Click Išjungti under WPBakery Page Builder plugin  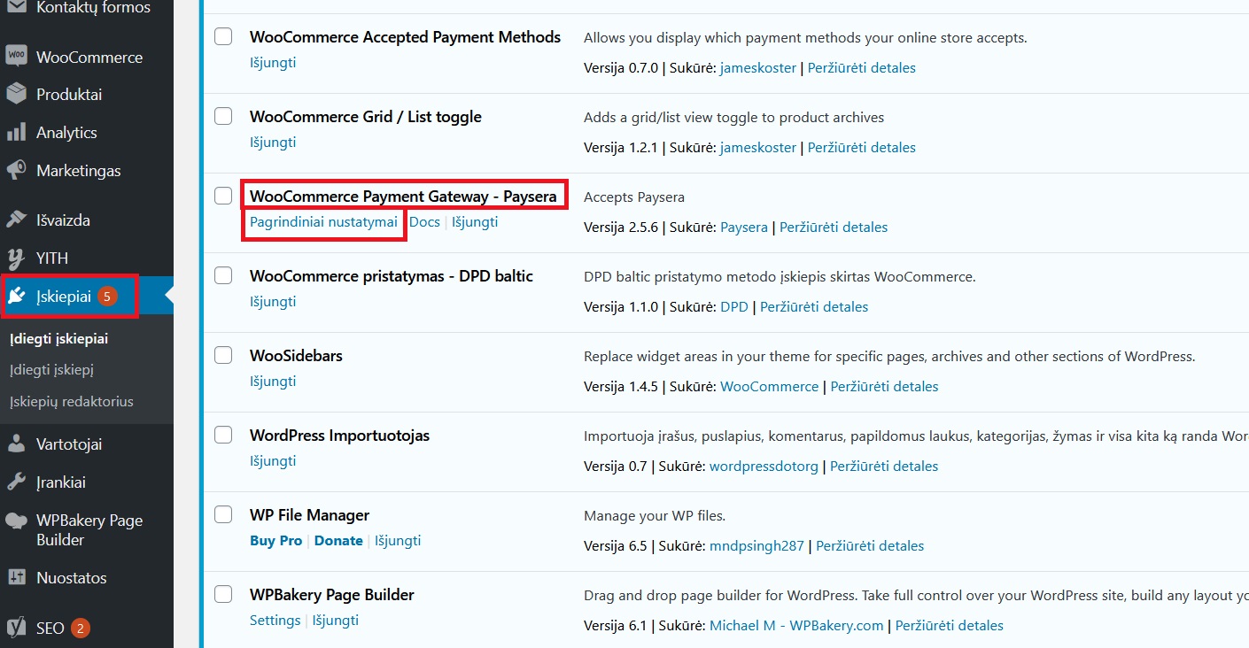point(336,621)
